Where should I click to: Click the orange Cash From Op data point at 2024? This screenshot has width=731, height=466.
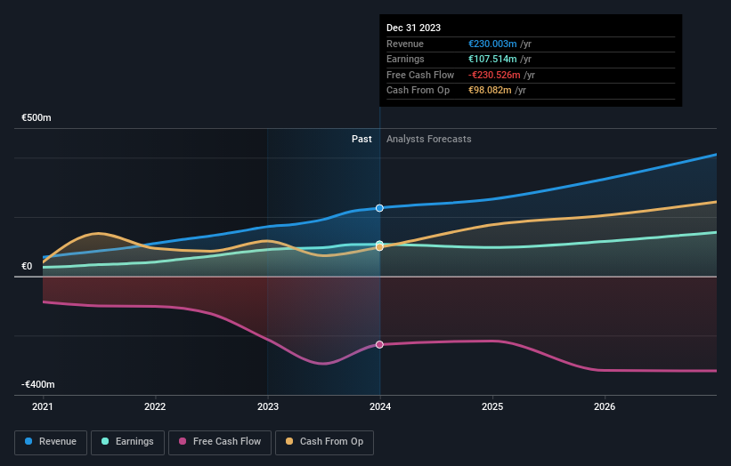[x=379, y=247]
